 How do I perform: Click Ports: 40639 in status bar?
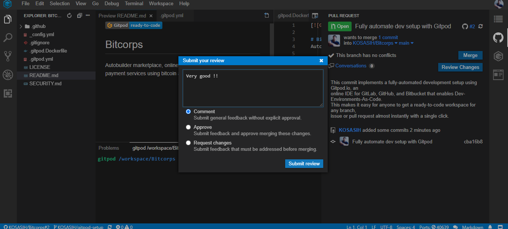tap(434, 227)
